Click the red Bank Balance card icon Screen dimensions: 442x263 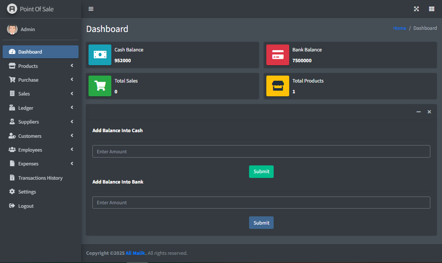click(278, 55)
